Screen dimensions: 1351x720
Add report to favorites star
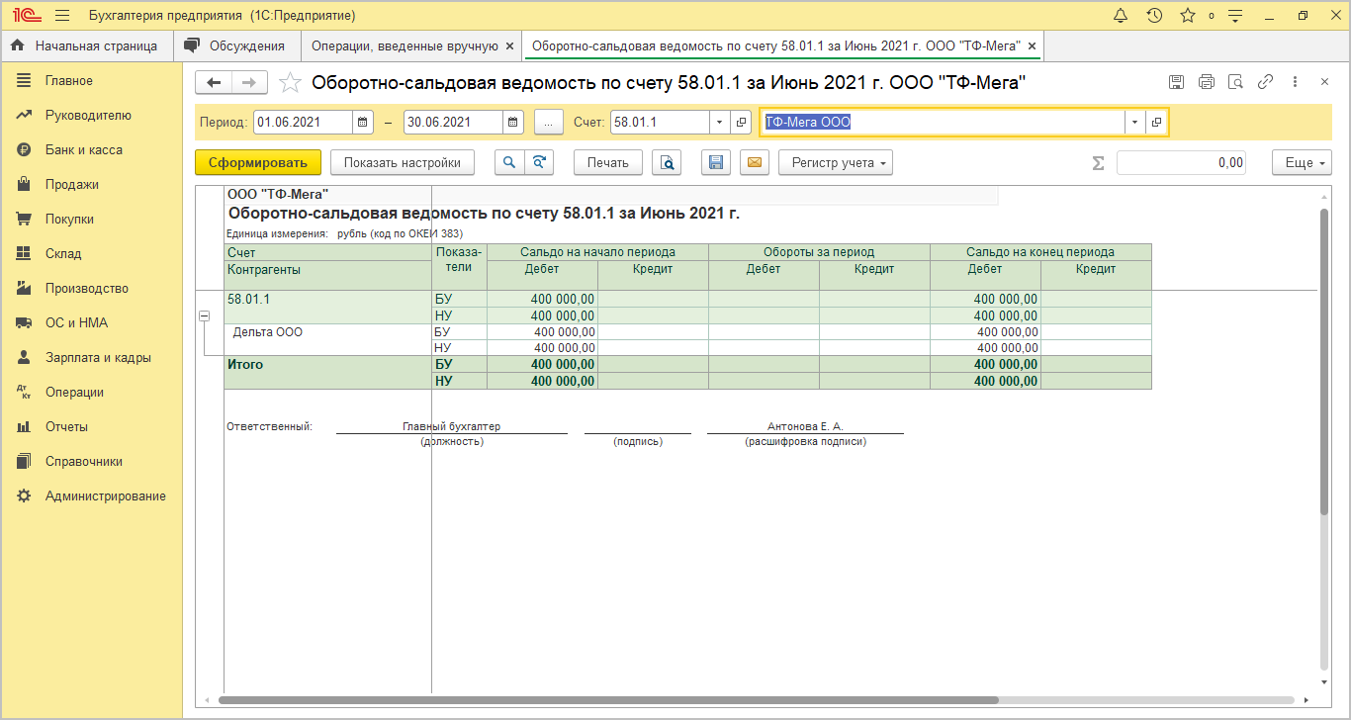point(290,83)
